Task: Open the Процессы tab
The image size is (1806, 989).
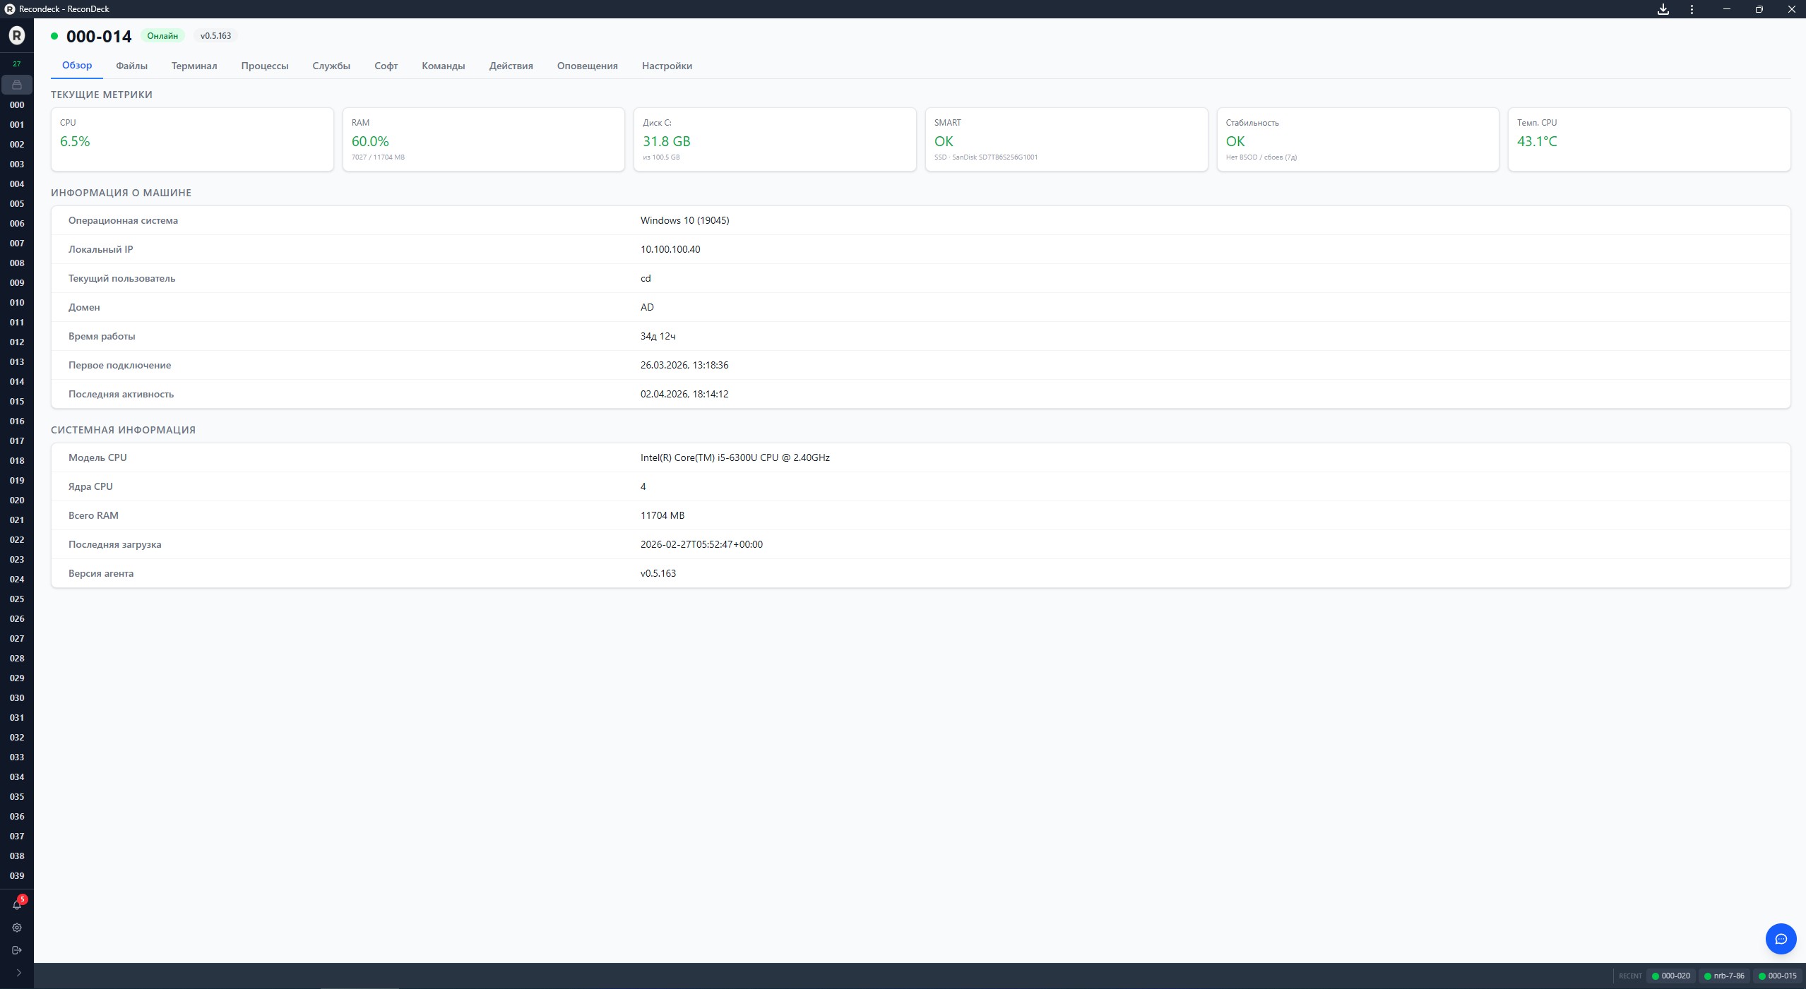Action: click(265, 66)
